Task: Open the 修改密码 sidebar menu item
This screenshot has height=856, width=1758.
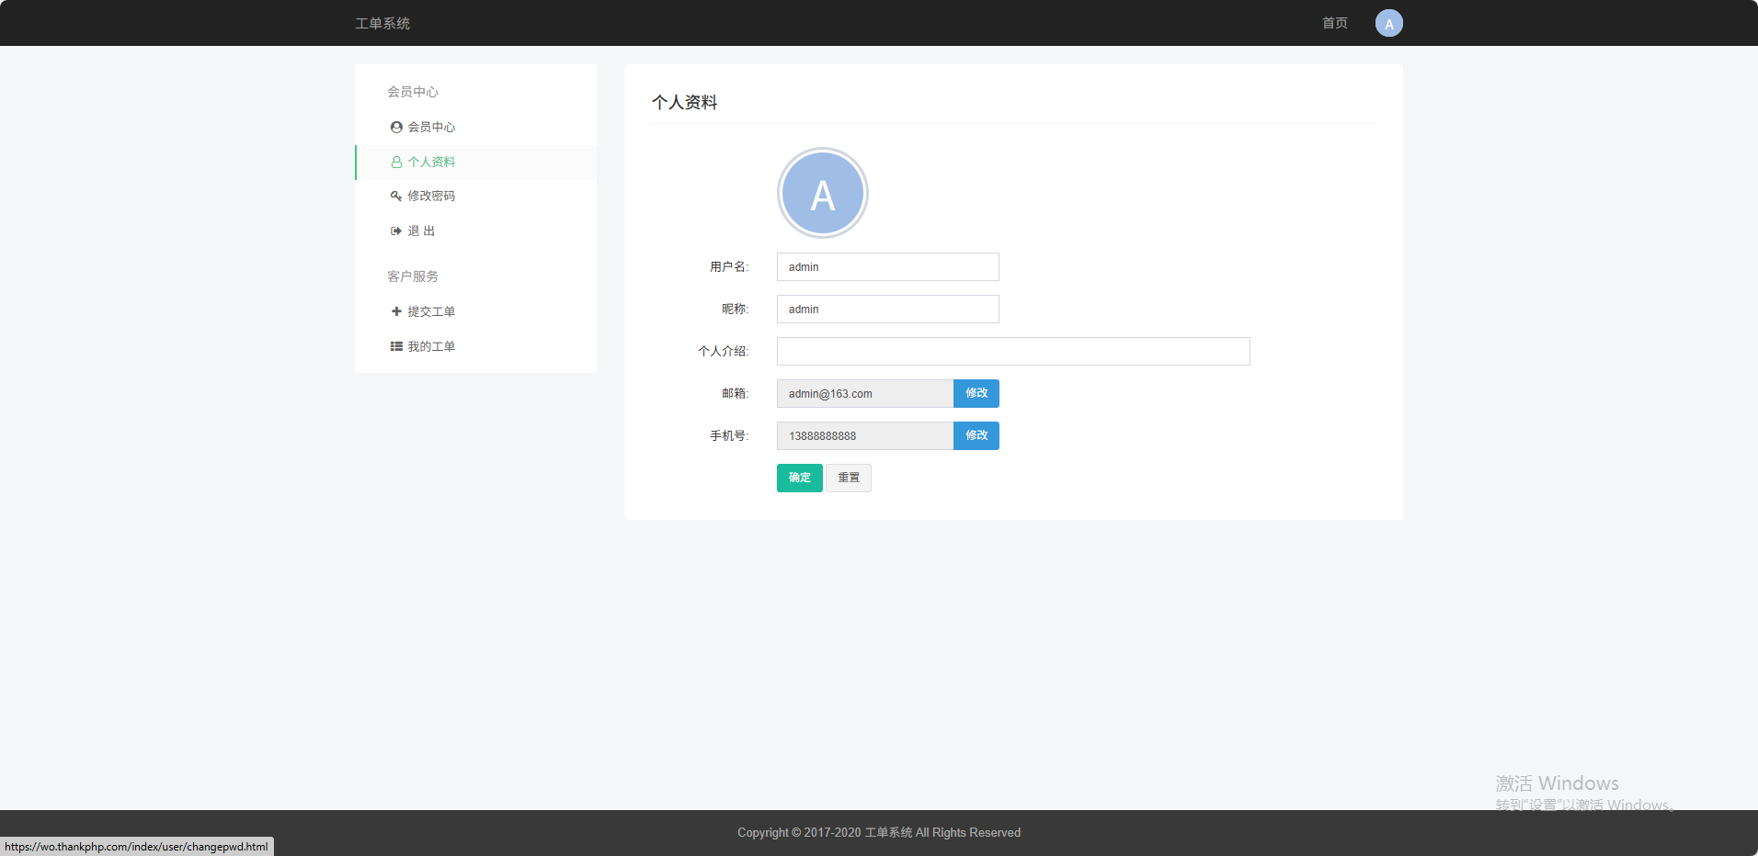Action: coord(431,197)
